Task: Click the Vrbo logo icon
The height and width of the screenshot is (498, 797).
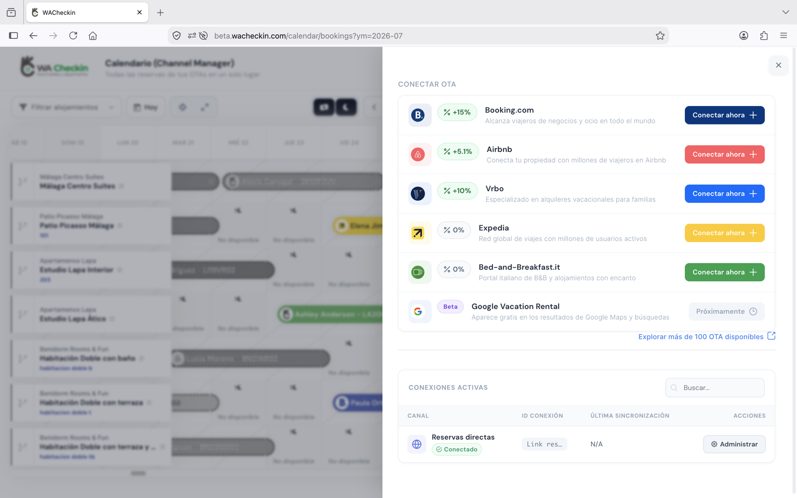Action: pos(420,194)
